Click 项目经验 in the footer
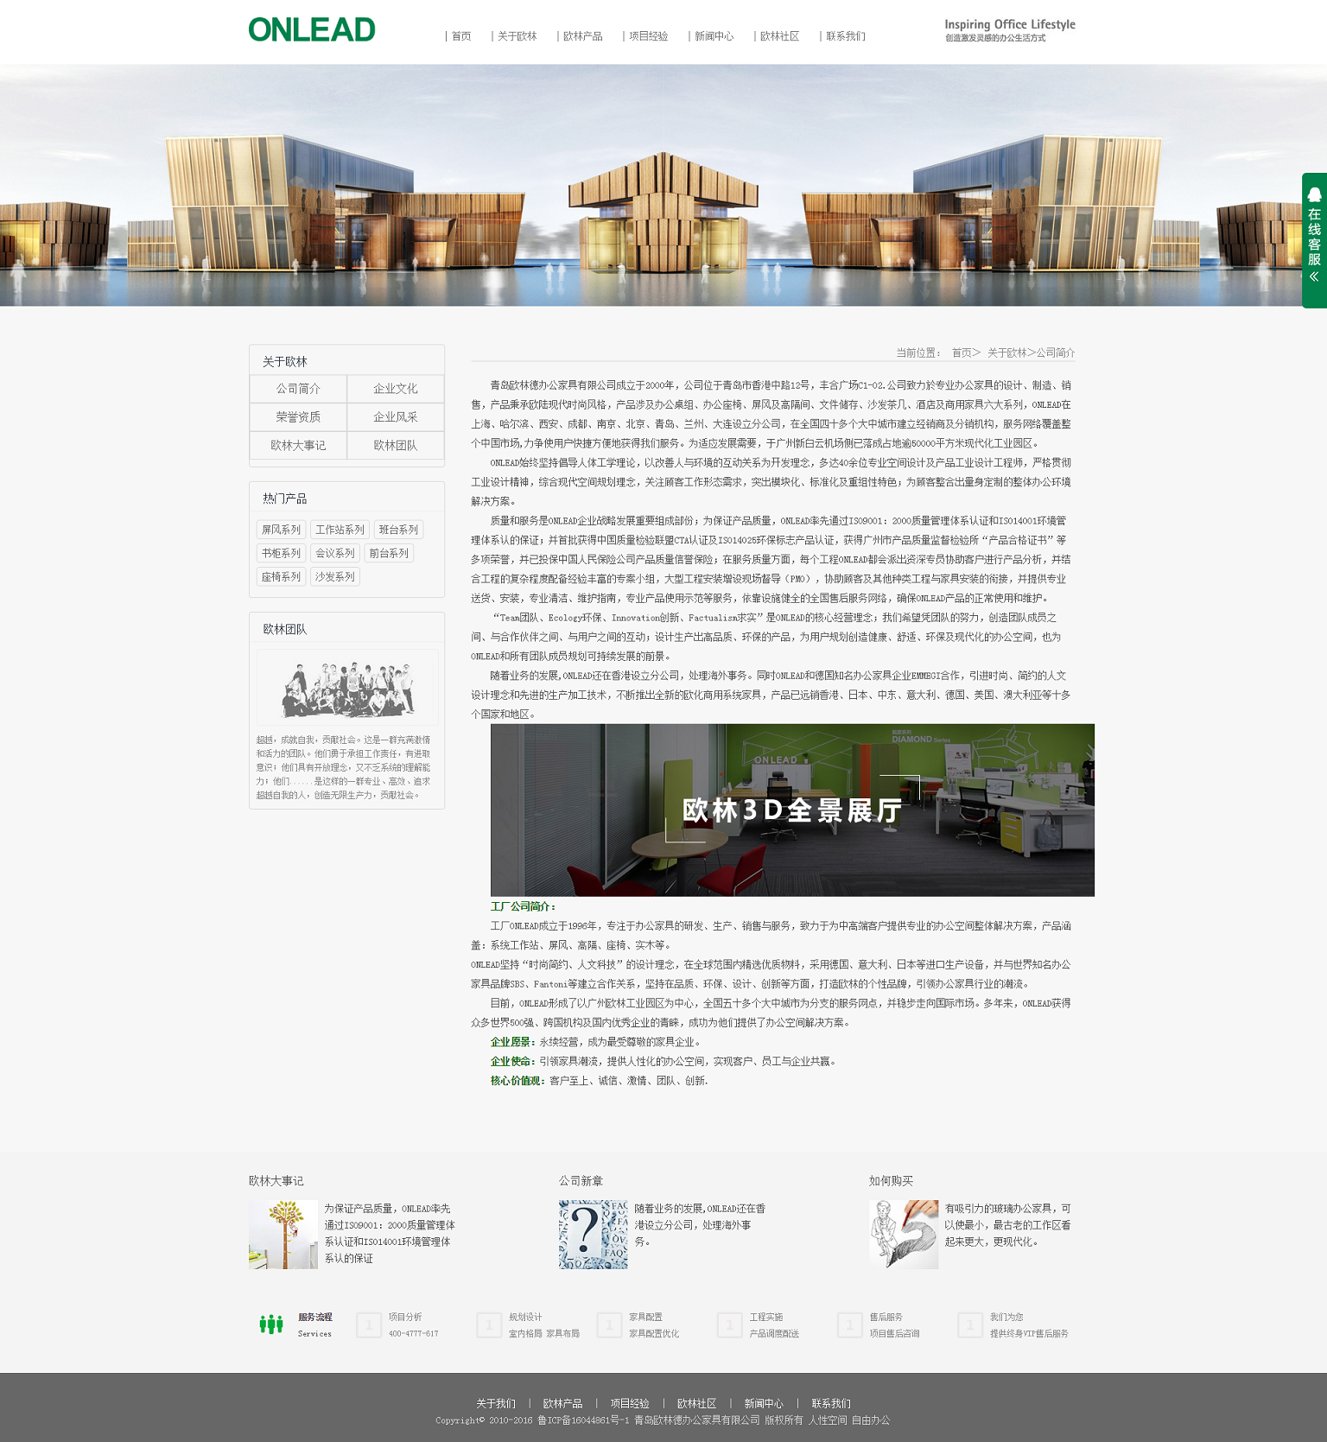The width and height of the screenshot is (1327, 1442). pyautogui.click(x=630, y=1404)
